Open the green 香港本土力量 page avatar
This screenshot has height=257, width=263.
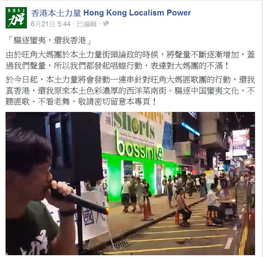pyautogui.click(x=16, y=18)
